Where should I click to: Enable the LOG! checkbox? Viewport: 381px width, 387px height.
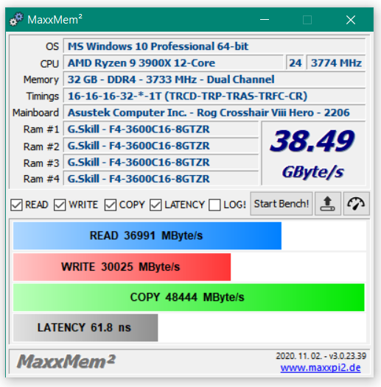click(214, 205)
